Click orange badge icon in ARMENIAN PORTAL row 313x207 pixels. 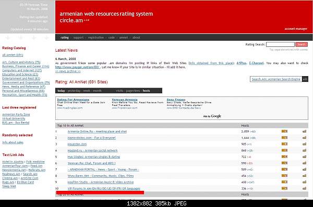(284, 169)
